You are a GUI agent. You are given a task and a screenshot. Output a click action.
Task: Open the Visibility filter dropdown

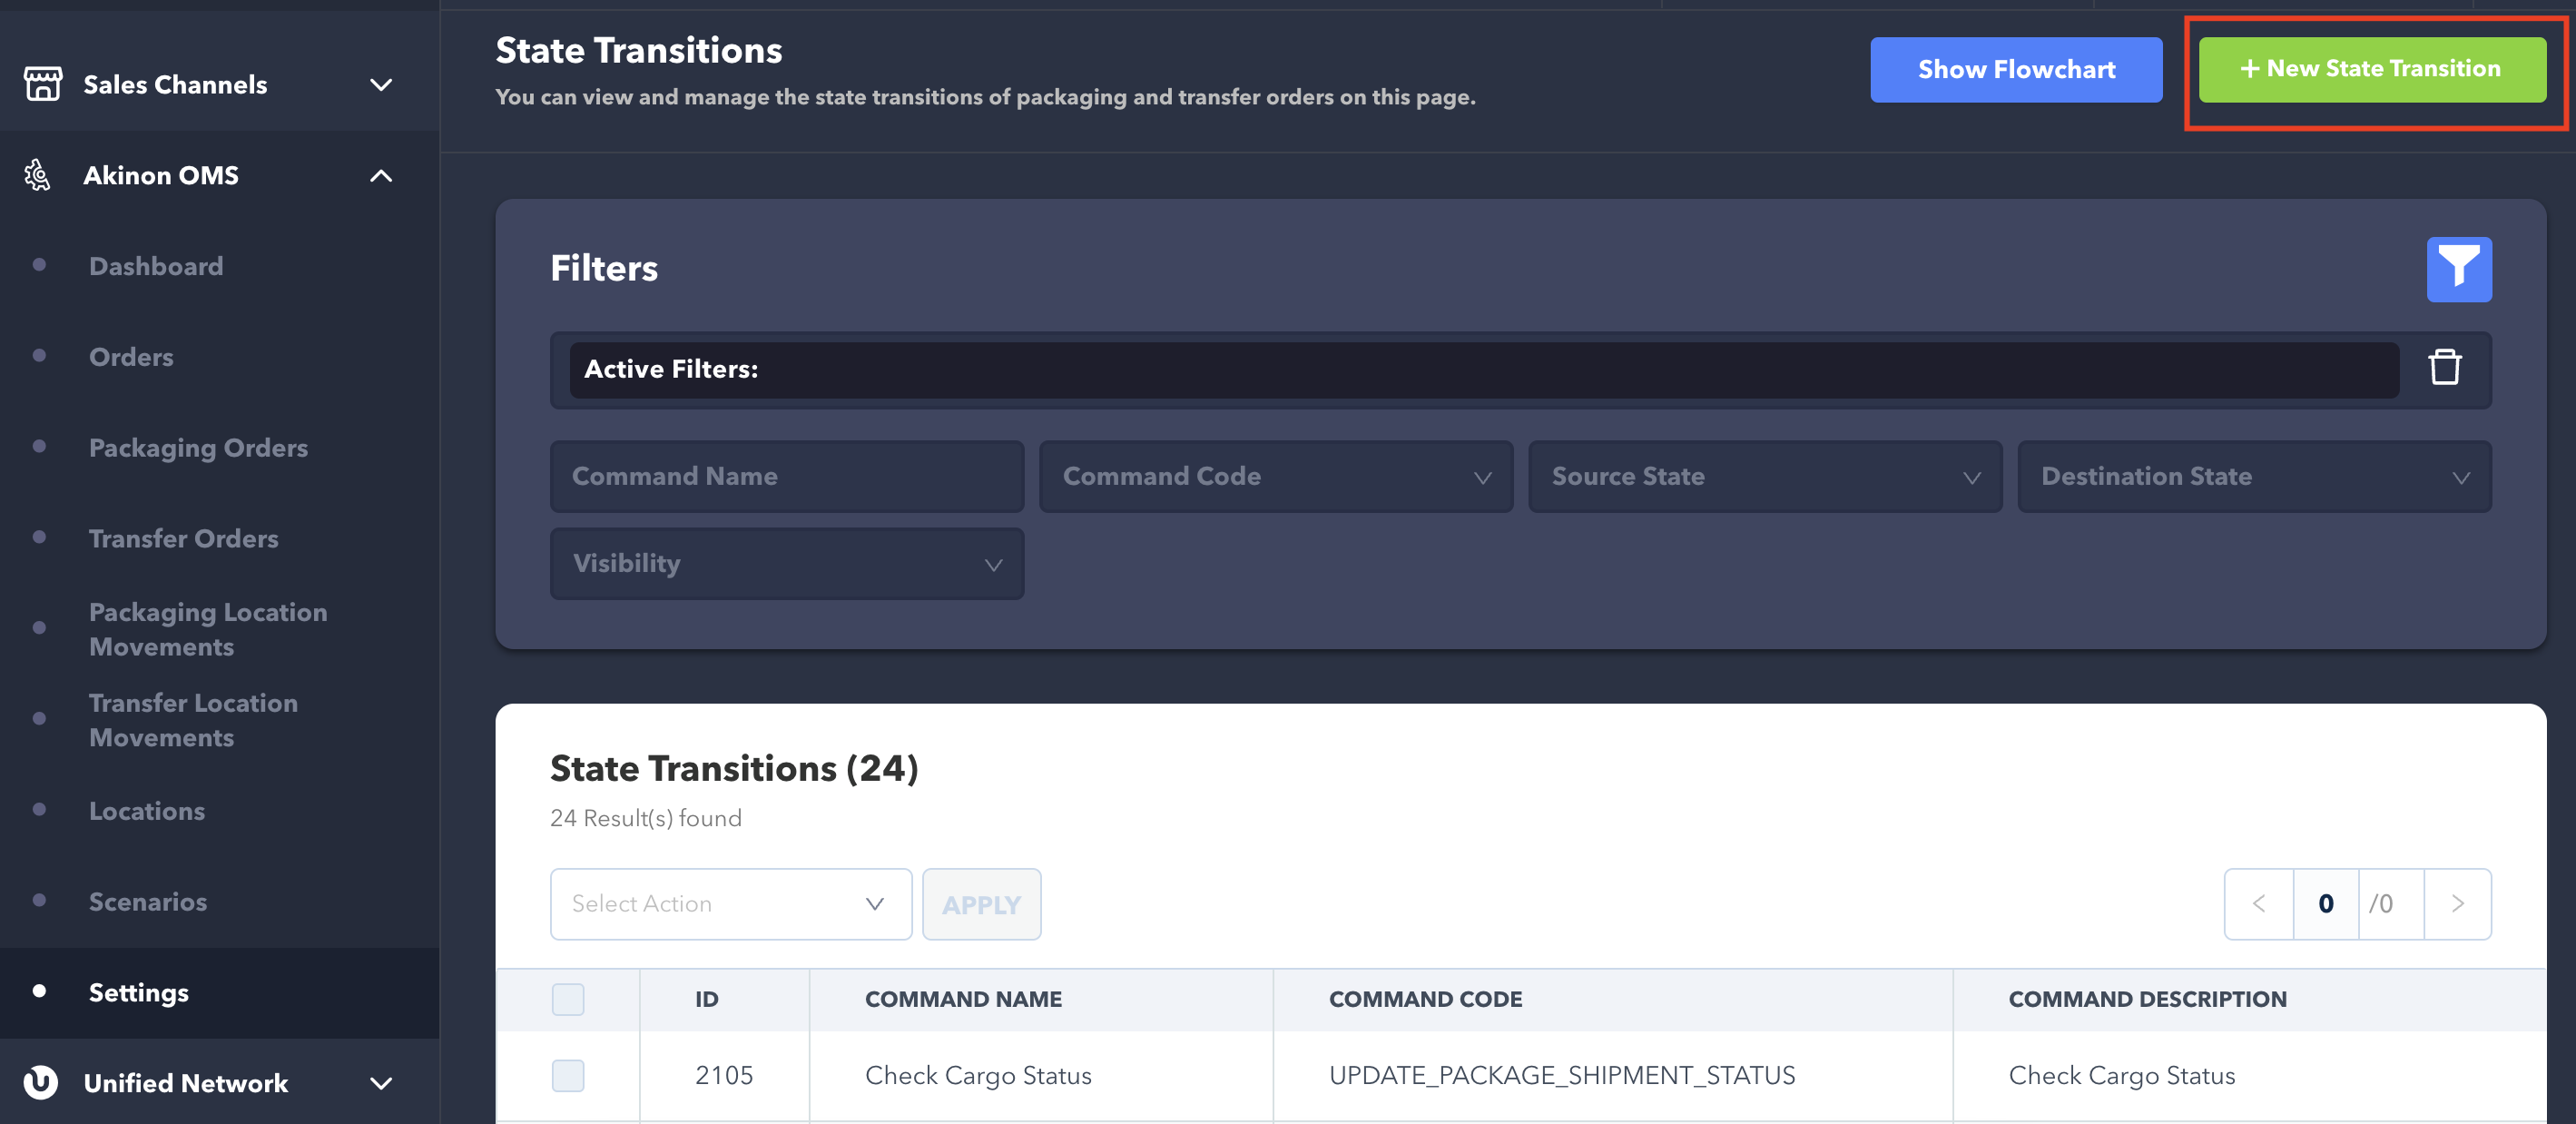coord(786,564)
